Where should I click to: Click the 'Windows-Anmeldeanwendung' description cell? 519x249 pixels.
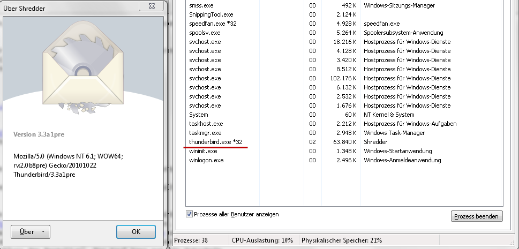402,160
